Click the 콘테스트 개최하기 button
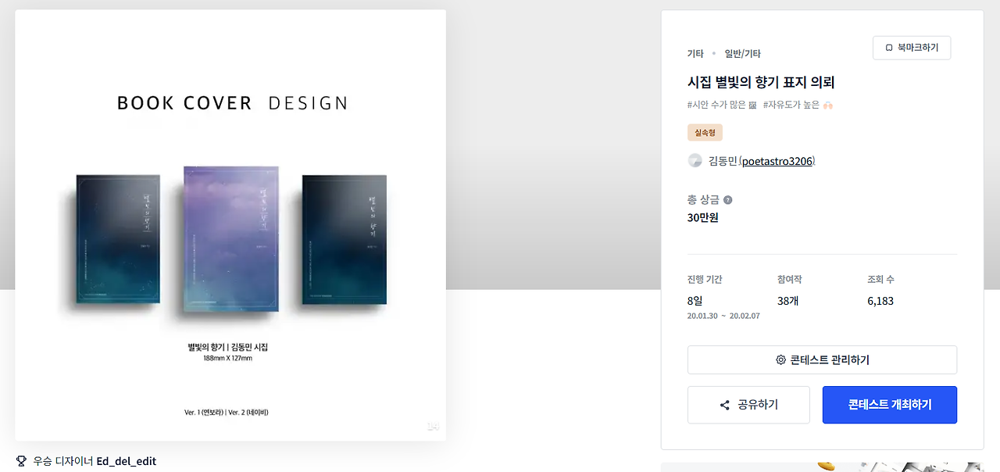Viewport: 1000px width, 472px height. coord(890,405)
